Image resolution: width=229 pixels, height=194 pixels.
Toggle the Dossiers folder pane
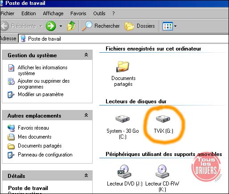pos(140,26)
